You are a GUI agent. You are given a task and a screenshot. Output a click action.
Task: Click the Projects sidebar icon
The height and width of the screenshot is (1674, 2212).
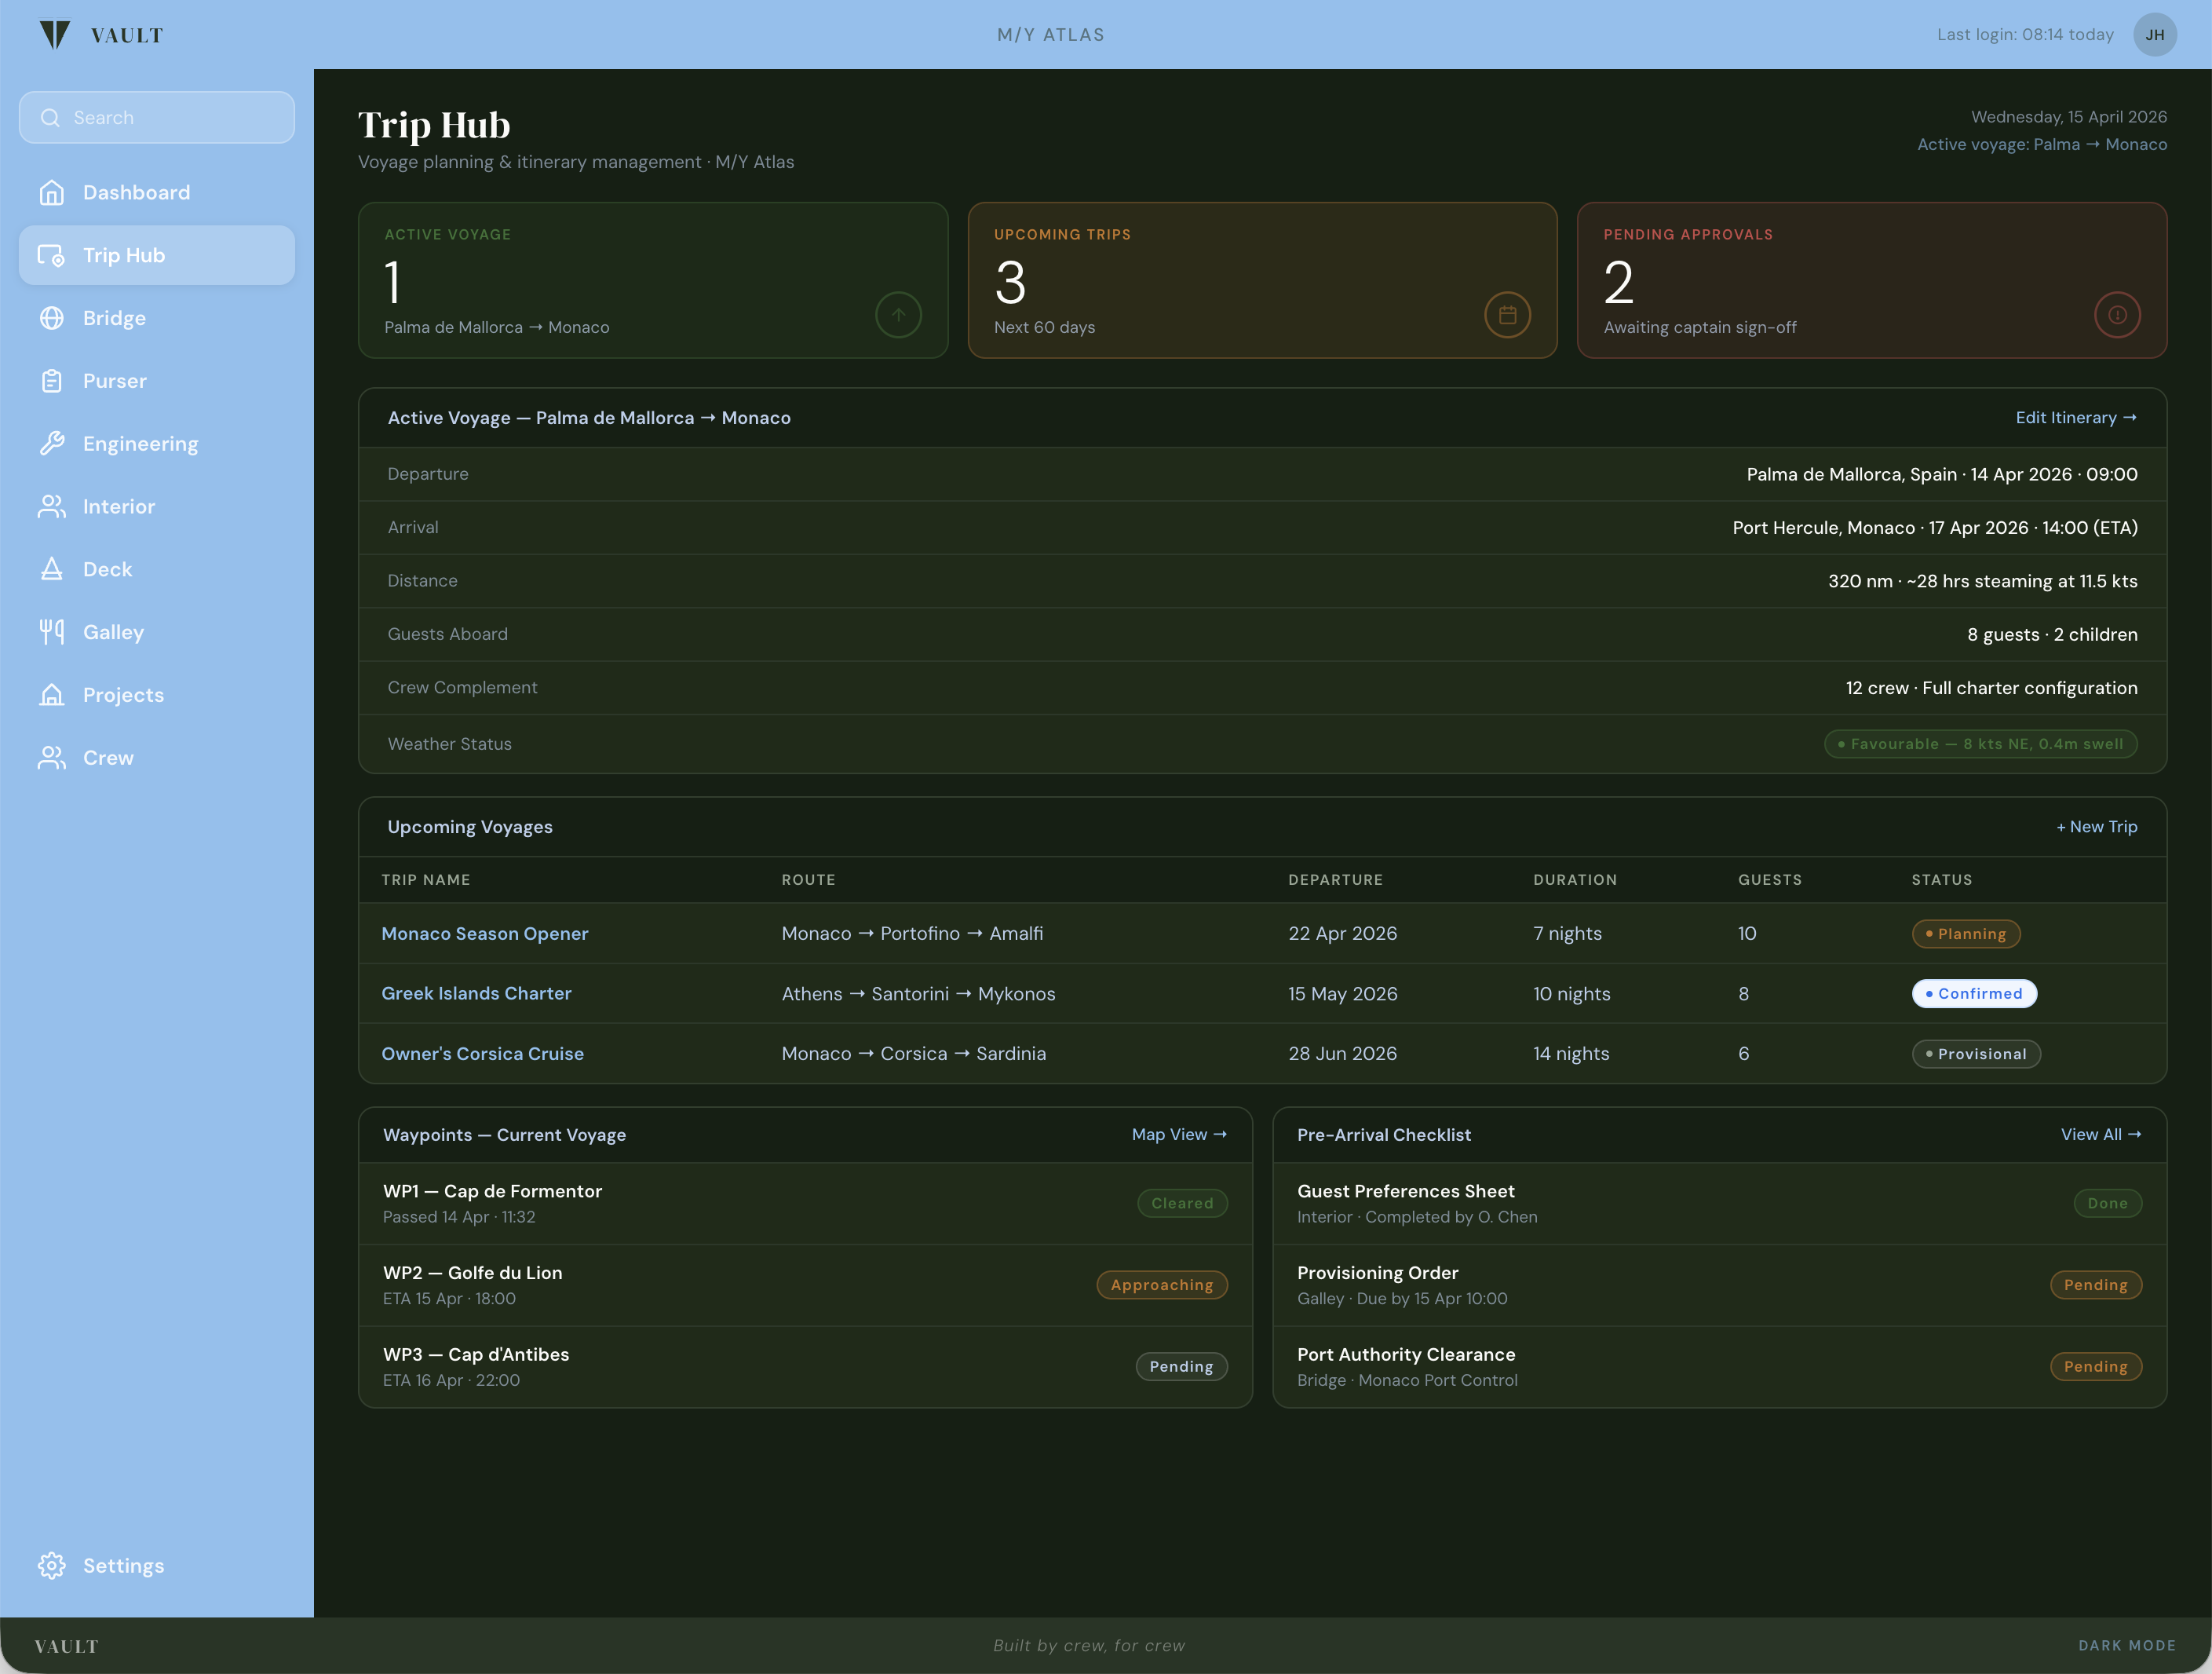pyautogui.click(x=52, y=695)
